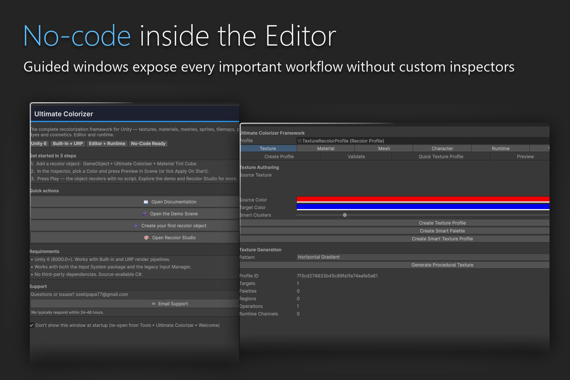
Task: Click the Profile ID value 7f3cd274833b45c89fa1fa74eafa5a61
Action: (x=337, y=276)
